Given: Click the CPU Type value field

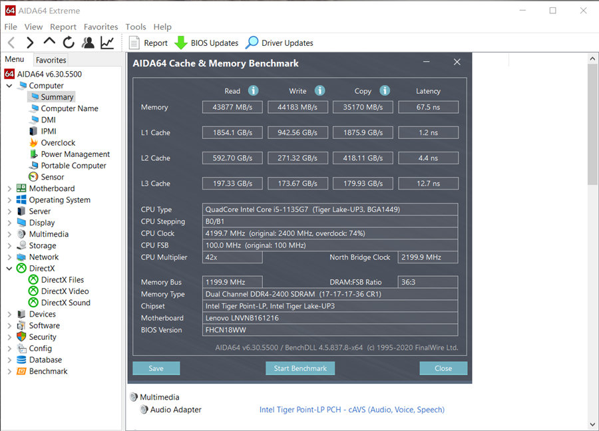Looking at the screenshot, I should tap(330, 210).
